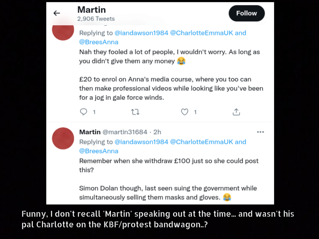Open the 2h timestamp of the tweet
Viewport: 319px width, 239px height.
tap(157, 132)
